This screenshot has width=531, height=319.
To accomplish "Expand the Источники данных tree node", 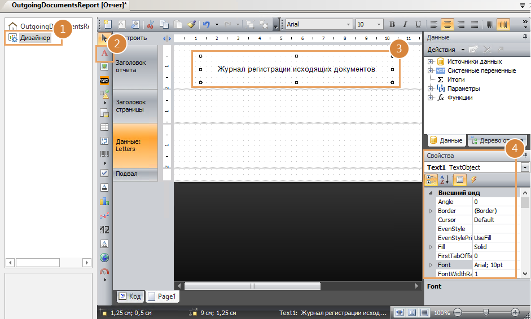I will [431, 61].
